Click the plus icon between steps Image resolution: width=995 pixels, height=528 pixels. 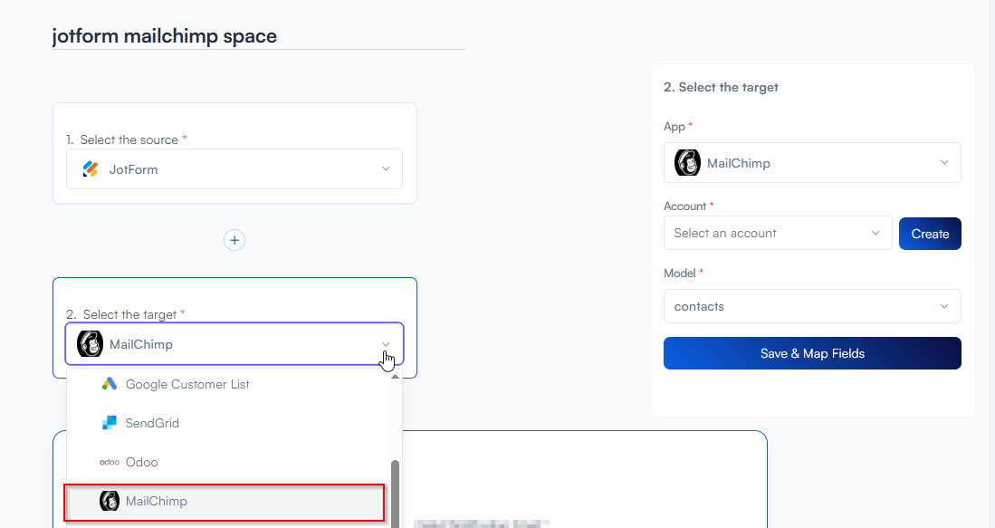(x=234, y=240)
